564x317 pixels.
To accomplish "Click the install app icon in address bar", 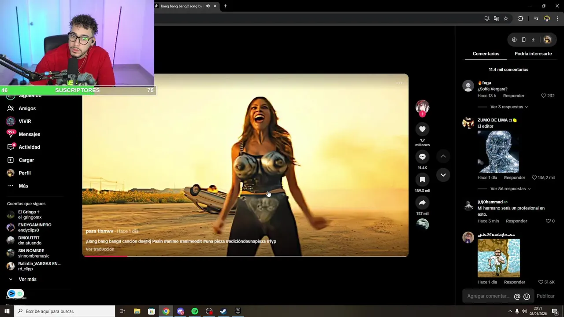I will coord(487,18).
